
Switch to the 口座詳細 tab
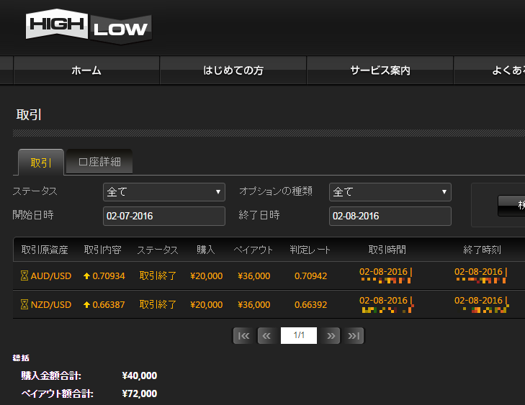coord(99,162)
